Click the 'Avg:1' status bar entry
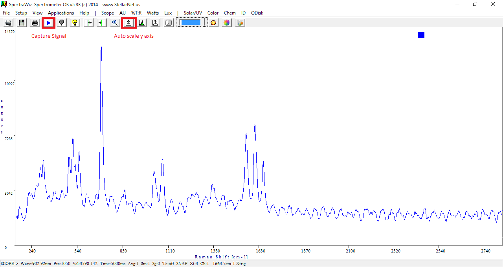Image resolution: width=503 pixels, height=267 pixels. point(133,263)
